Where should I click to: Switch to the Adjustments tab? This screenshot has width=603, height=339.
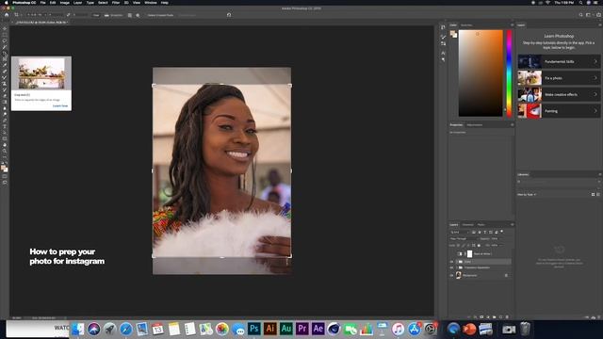pyautogui.click(x=475, y=125)
